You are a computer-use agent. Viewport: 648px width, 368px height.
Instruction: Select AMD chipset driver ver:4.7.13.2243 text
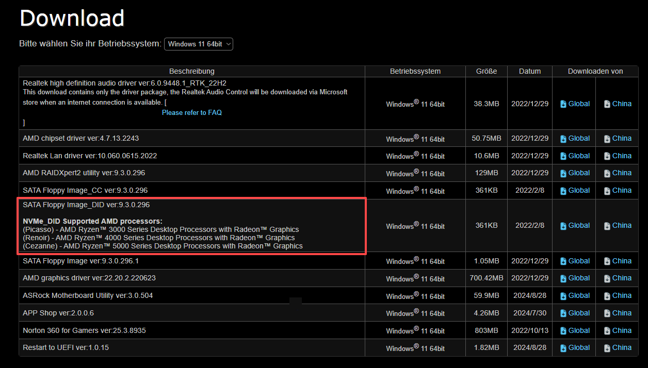click(81, 138)
